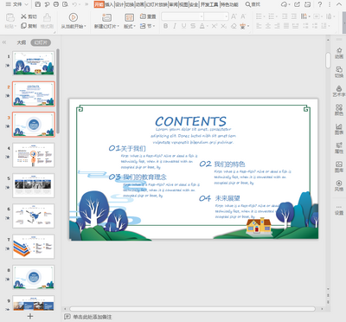Image resolution: width=346 pixels, height=322 pixels.
Task: Switch to the 设计 (Design) ribbon tab
Action: (x=119, y=4)
